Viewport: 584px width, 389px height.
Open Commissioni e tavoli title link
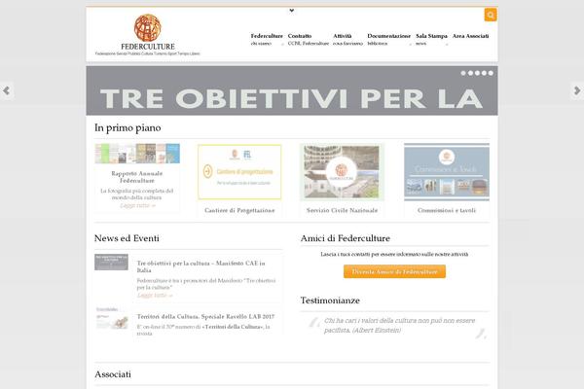point(447,210)
